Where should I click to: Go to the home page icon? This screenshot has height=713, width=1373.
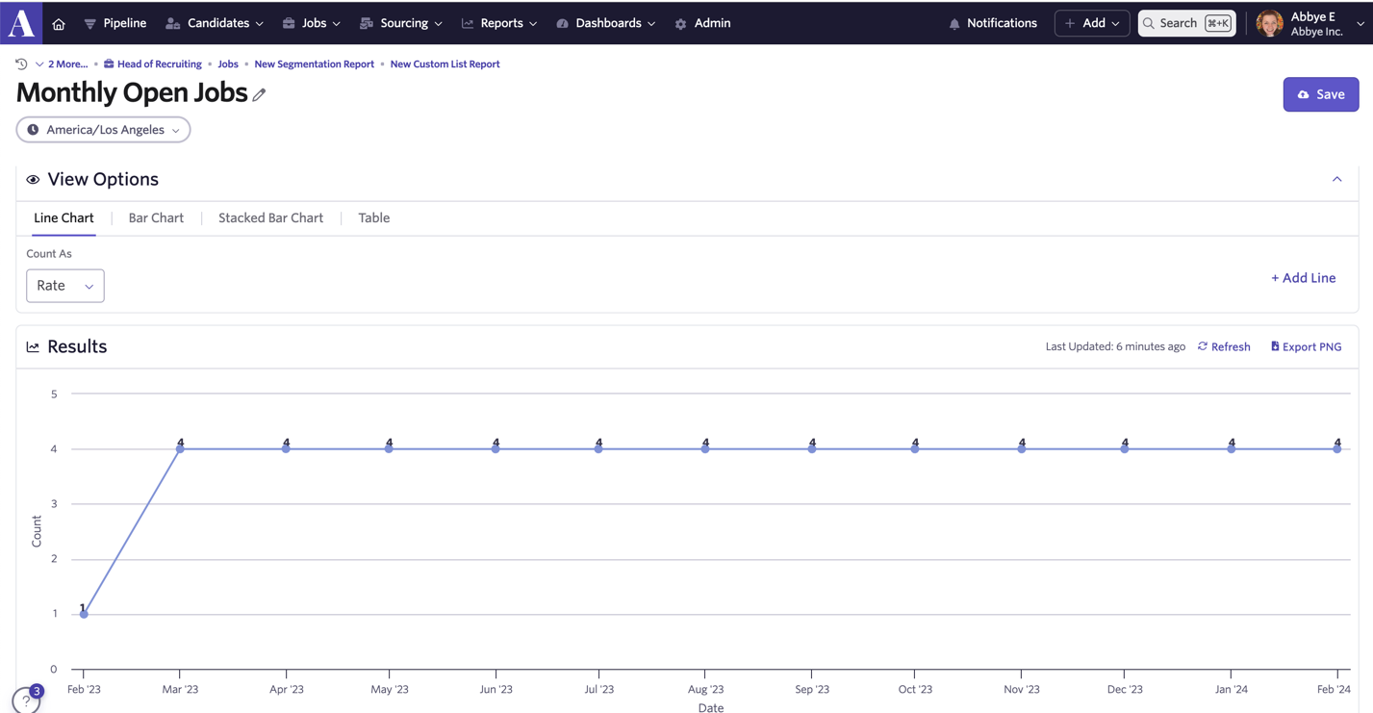(x=59, y=24)
